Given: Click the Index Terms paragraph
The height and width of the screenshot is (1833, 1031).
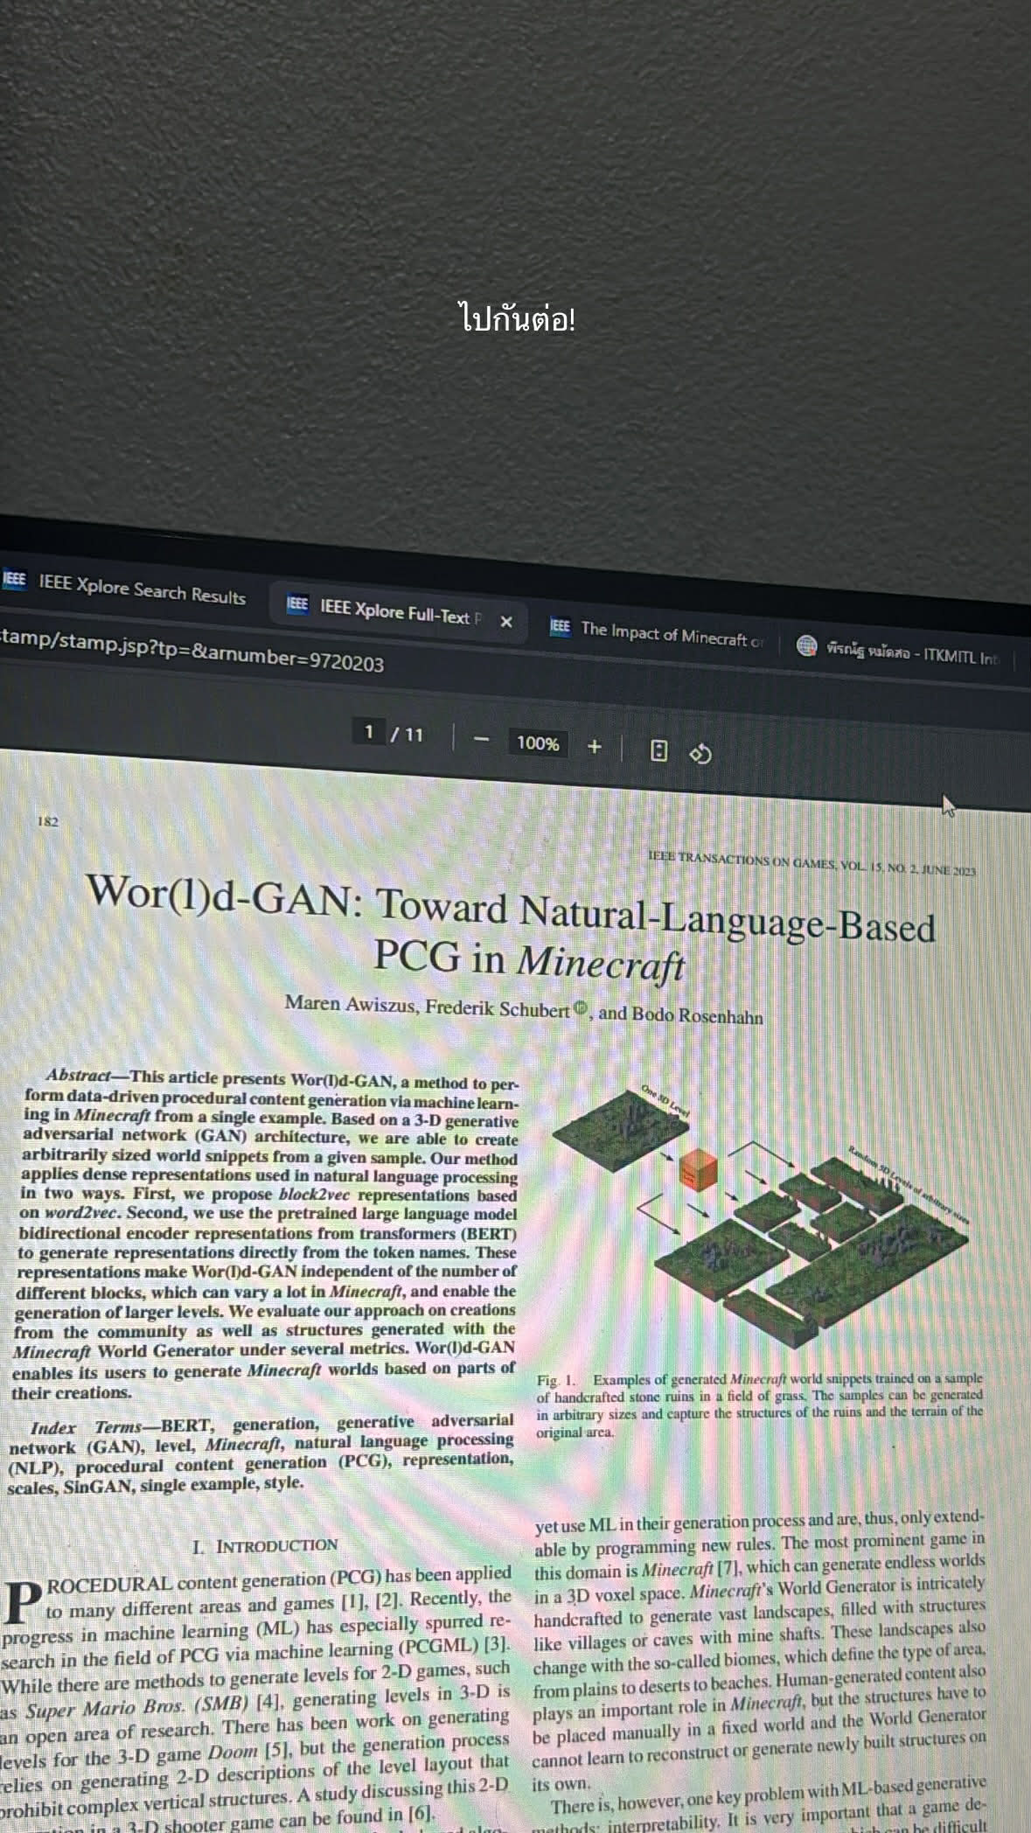Looking at the screenshot, I should (x=261, y=1453).
